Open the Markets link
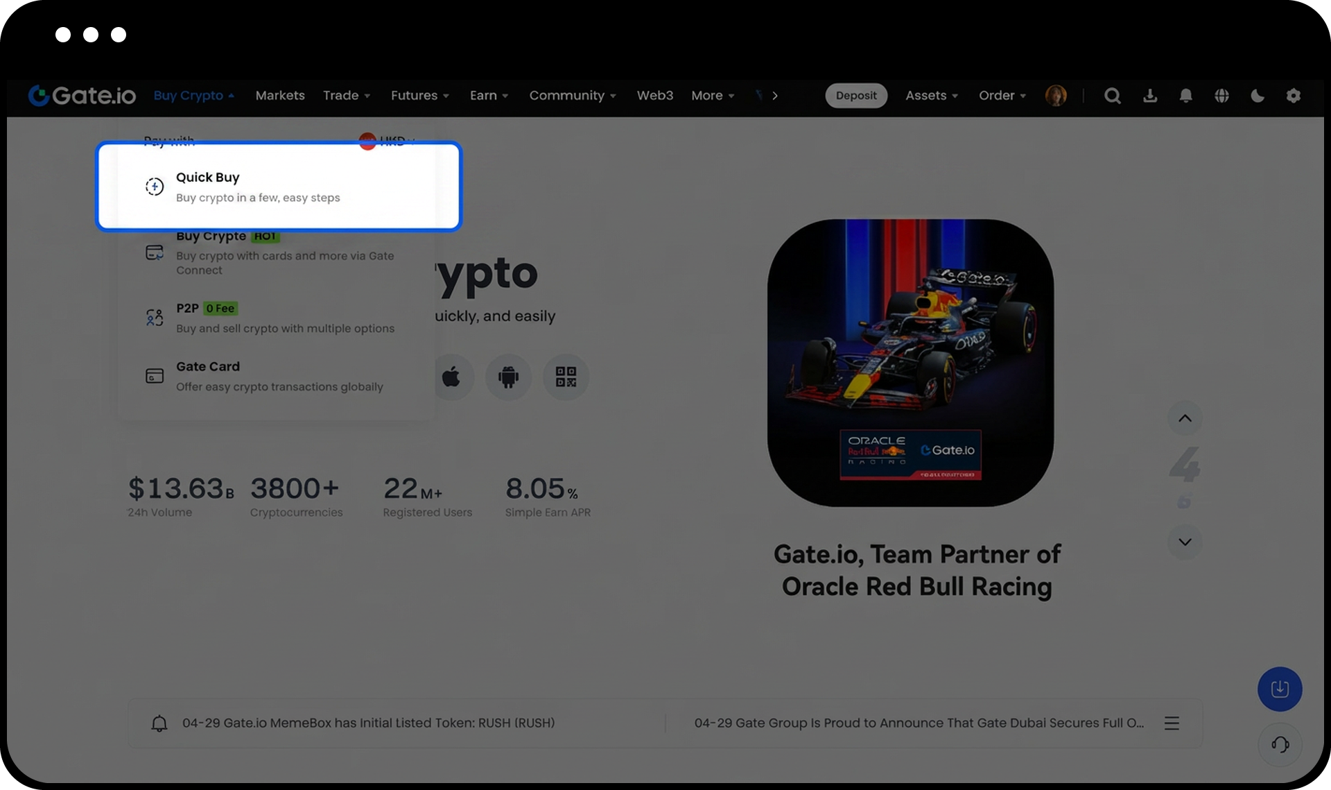 click(279, 96)
